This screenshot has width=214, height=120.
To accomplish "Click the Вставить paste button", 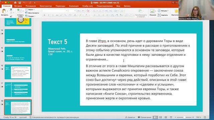I will 4,12.
